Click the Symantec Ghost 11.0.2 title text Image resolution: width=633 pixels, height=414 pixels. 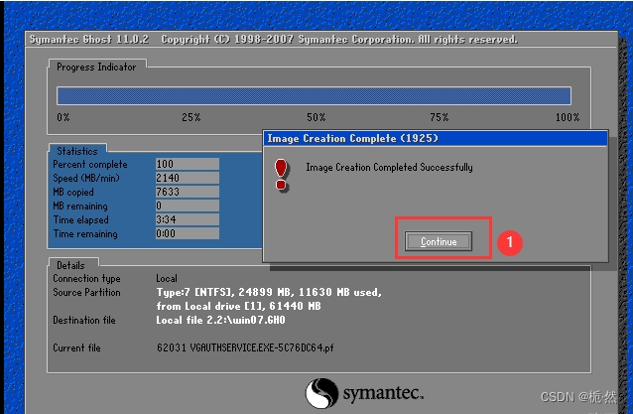[89, 39]
